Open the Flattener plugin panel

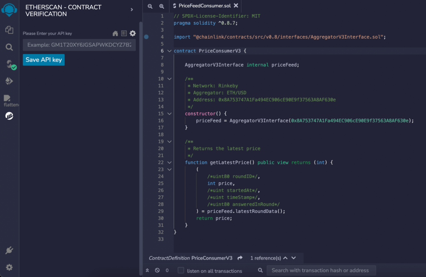(9, 97)
